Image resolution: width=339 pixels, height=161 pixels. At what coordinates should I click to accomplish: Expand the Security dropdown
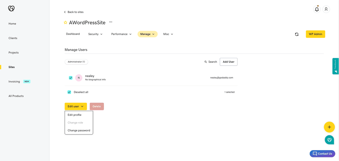[95, 34]
